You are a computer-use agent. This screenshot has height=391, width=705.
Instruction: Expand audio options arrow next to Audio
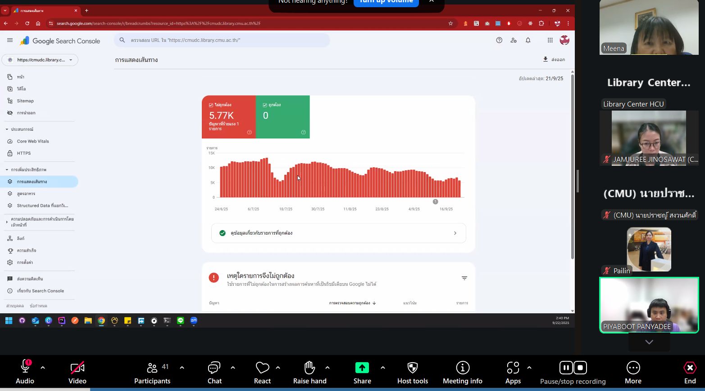(x=43, y=368)
